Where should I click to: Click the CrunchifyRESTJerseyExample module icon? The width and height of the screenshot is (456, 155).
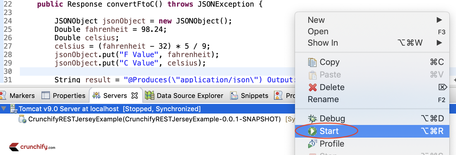click(23, 119)
